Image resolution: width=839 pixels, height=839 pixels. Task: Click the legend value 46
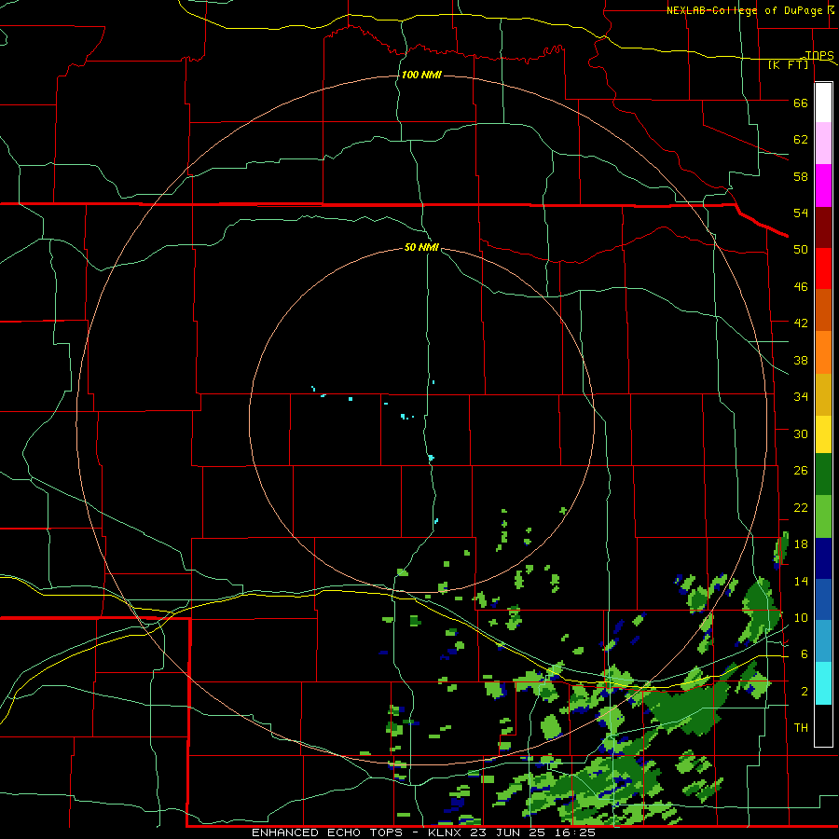tap(801, 287)
